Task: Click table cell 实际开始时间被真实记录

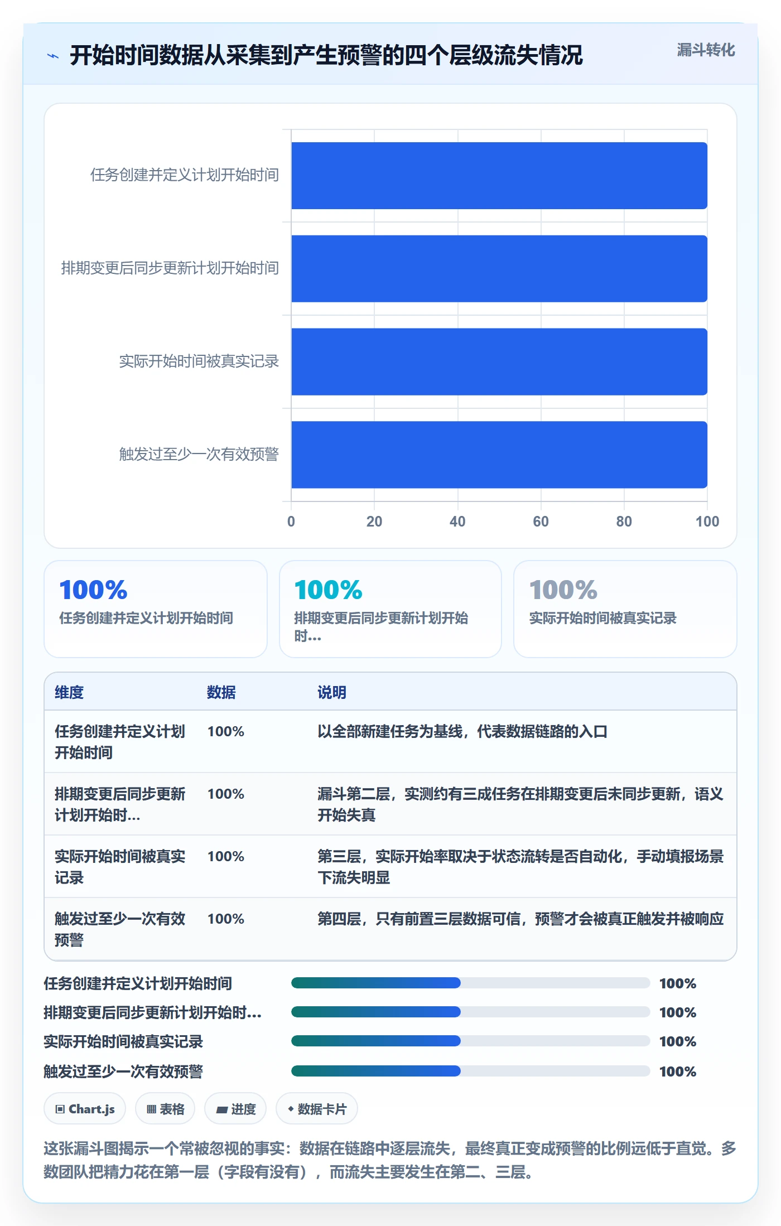Action: pyautogui.click(x=120, y=867)
